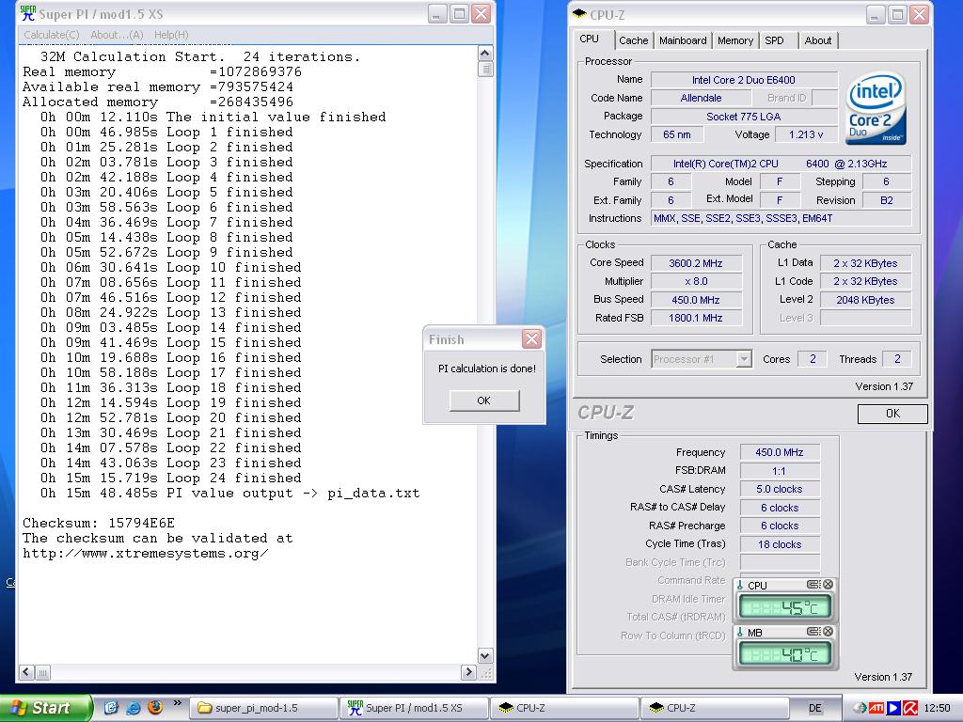Viewport: 963px width, 722px height.
Task: Click the xtremesystems.org URL text
Action: click(x=146, y=553)
